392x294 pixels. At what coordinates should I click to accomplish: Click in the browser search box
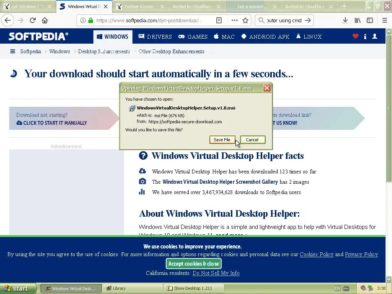point(284,21)
